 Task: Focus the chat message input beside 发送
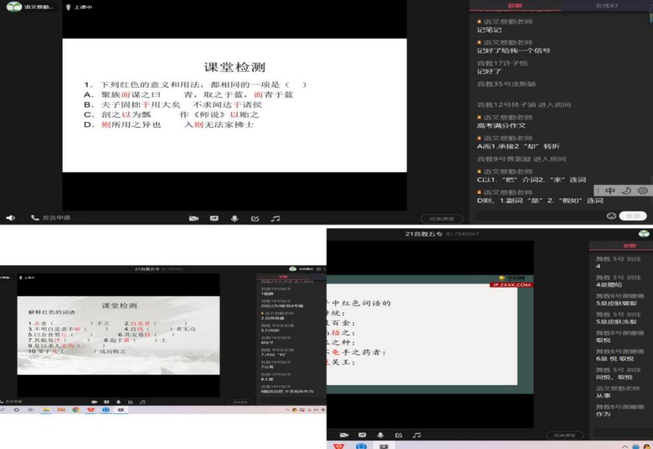[x=539, y=216]
